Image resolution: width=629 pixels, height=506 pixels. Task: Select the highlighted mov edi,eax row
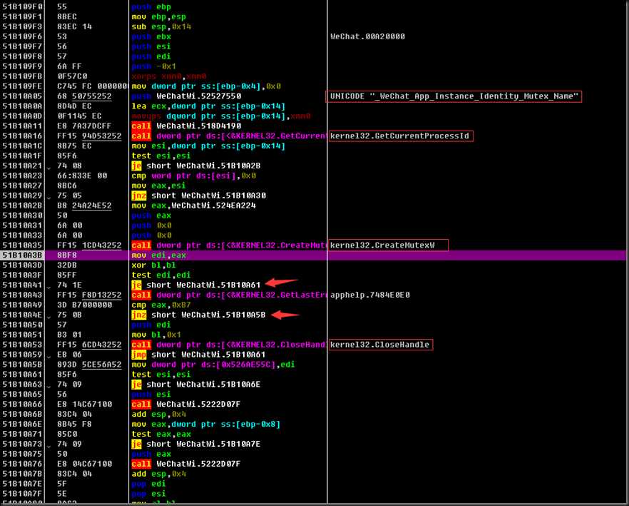point(313,255)
